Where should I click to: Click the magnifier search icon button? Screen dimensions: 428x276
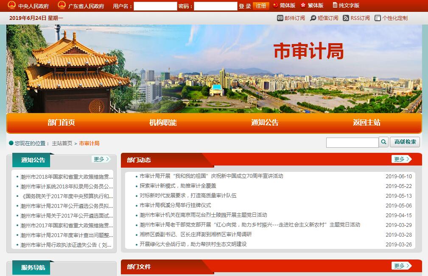tap(383, 142)
